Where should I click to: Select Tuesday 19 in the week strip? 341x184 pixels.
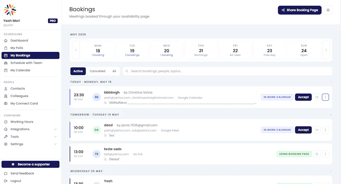[x=132, y=50]
